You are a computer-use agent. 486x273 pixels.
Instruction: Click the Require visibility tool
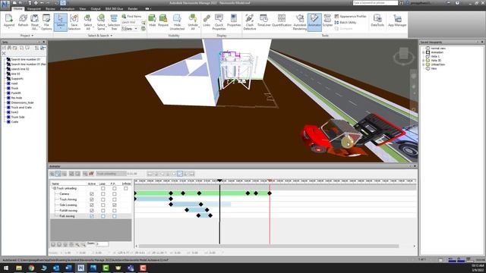(163, 20)
